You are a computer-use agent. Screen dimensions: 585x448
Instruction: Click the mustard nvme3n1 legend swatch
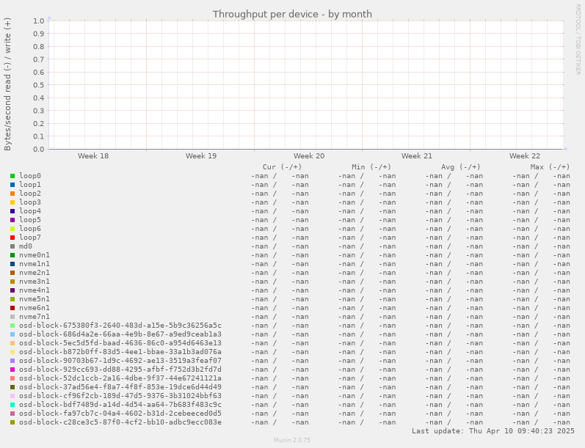click(12, 282)
